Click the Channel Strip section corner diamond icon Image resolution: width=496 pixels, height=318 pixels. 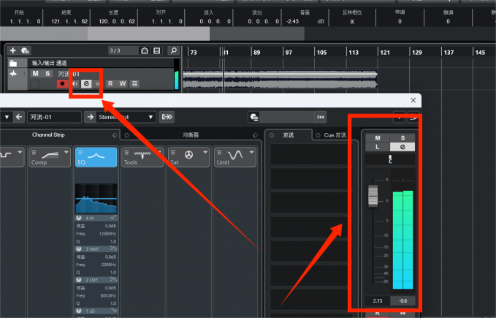[115, 135]
